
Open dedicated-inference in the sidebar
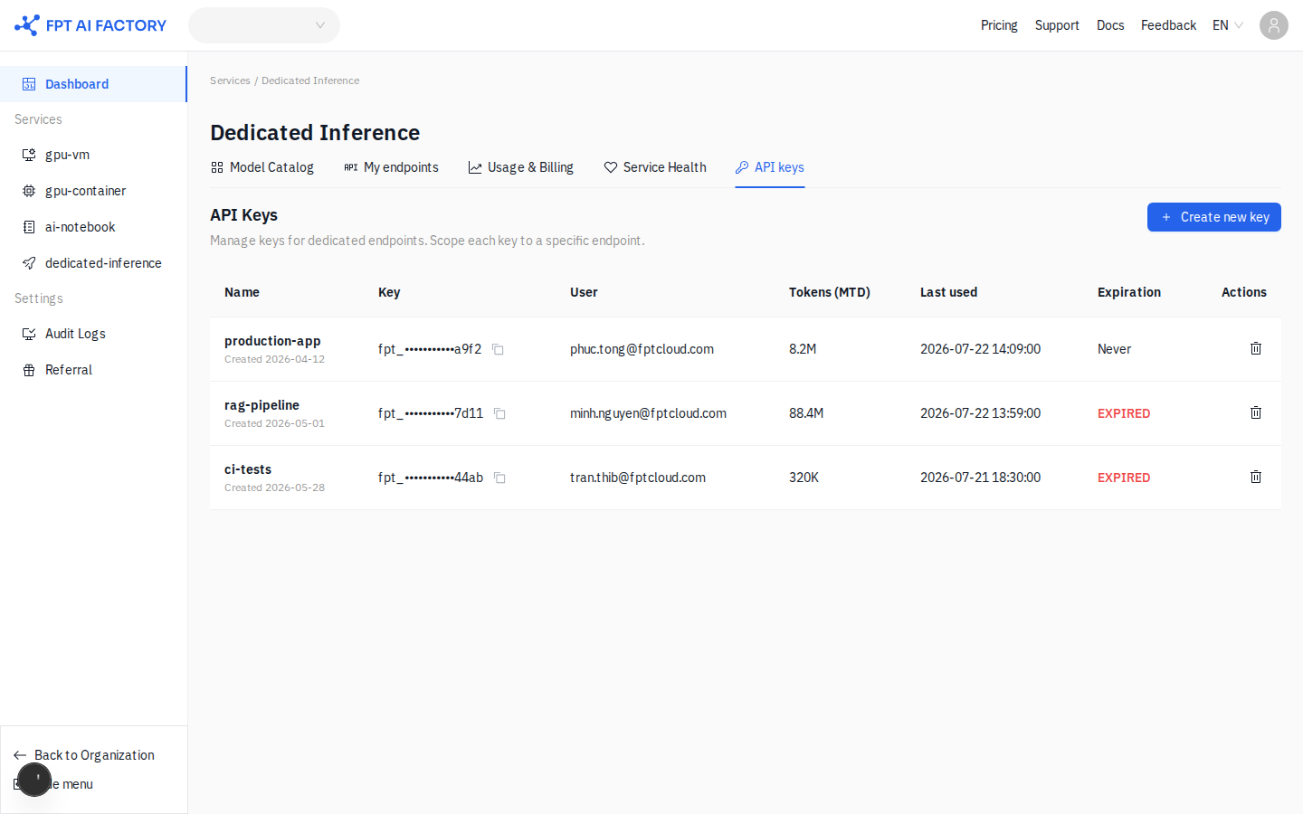click(93, 263)
